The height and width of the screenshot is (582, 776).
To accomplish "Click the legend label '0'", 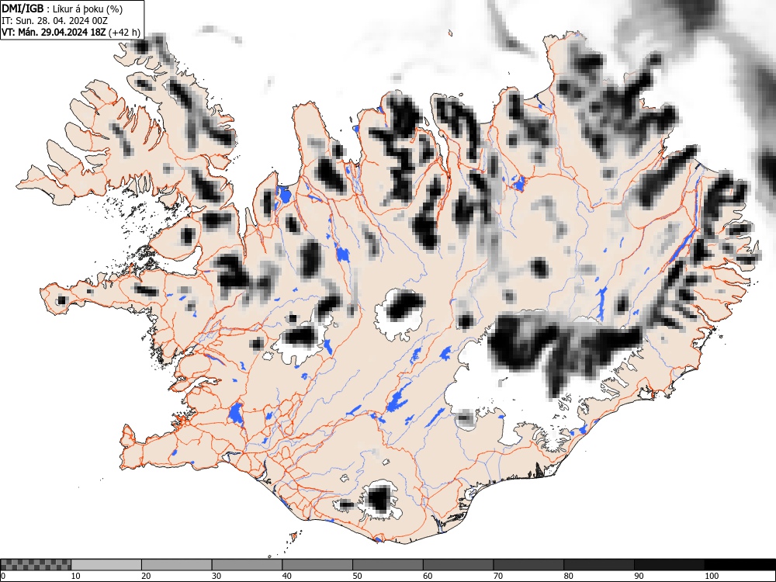I will click(3, 576).
